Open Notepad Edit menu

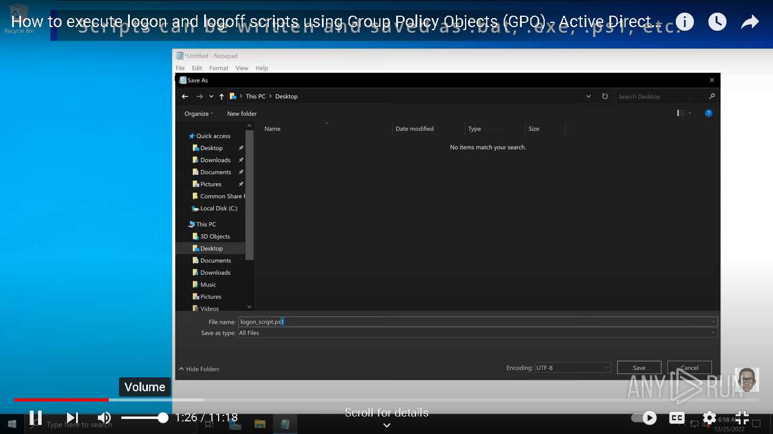click(197, 68)
